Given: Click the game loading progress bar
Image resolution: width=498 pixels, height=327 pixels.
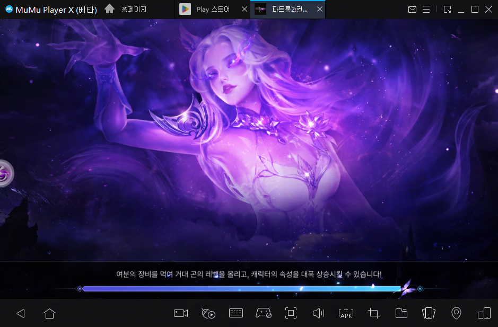Looking at the screenshot, I should tap(249, 289).
